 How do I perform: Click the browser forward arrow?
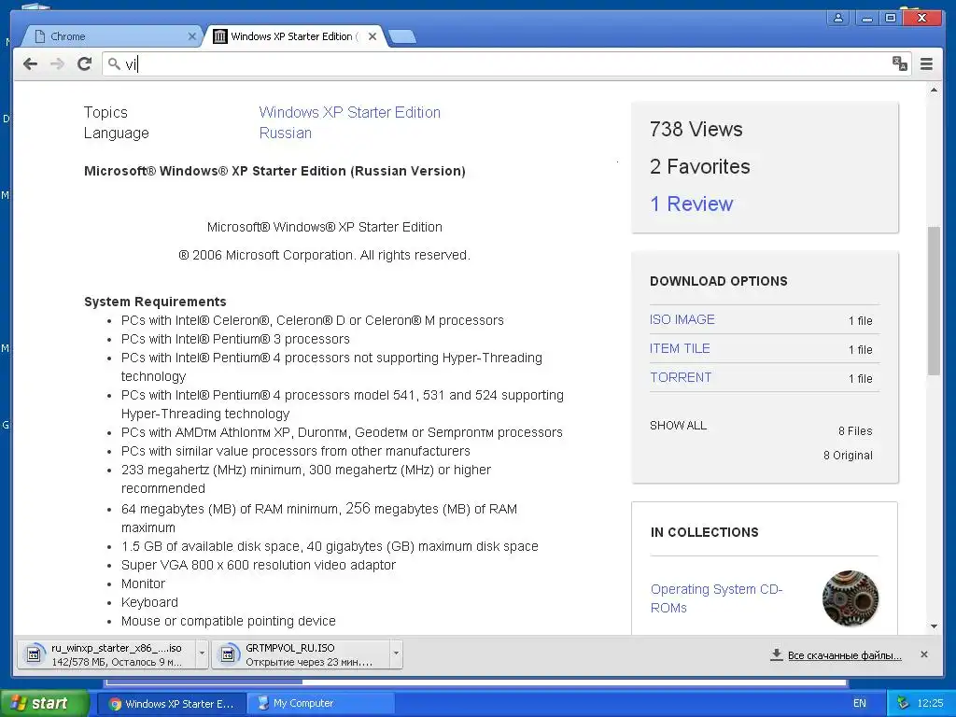[x=57, y=64]
